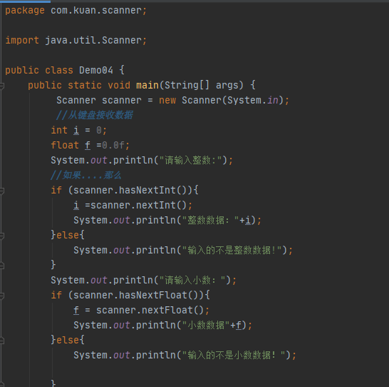Click 'java.util.Scanner' in the import statement
The image size is (389, 387).
93,40
